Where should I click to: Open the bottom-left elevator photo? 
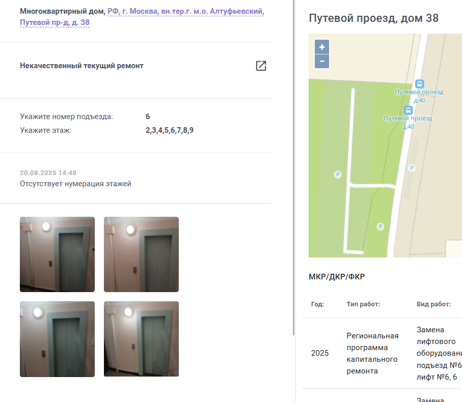tap(57, 339)
